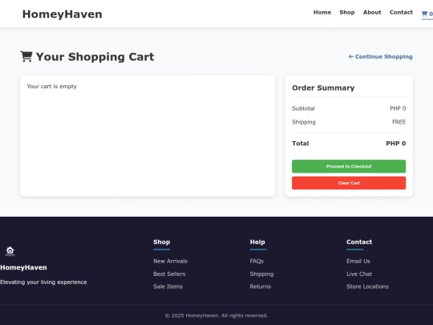The image size is (433, 325).
Task: Open the Shop navigation link
Action: pyautogui.click(x=347, y=12)
